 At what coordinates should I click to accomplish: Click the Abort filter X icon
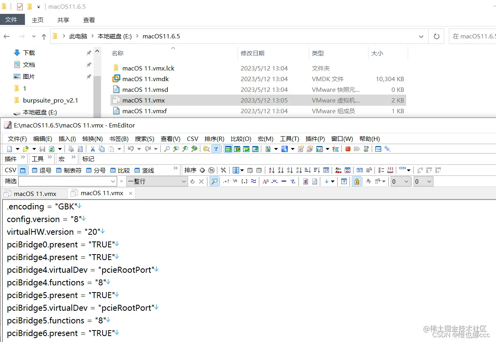tap(201, 181)
